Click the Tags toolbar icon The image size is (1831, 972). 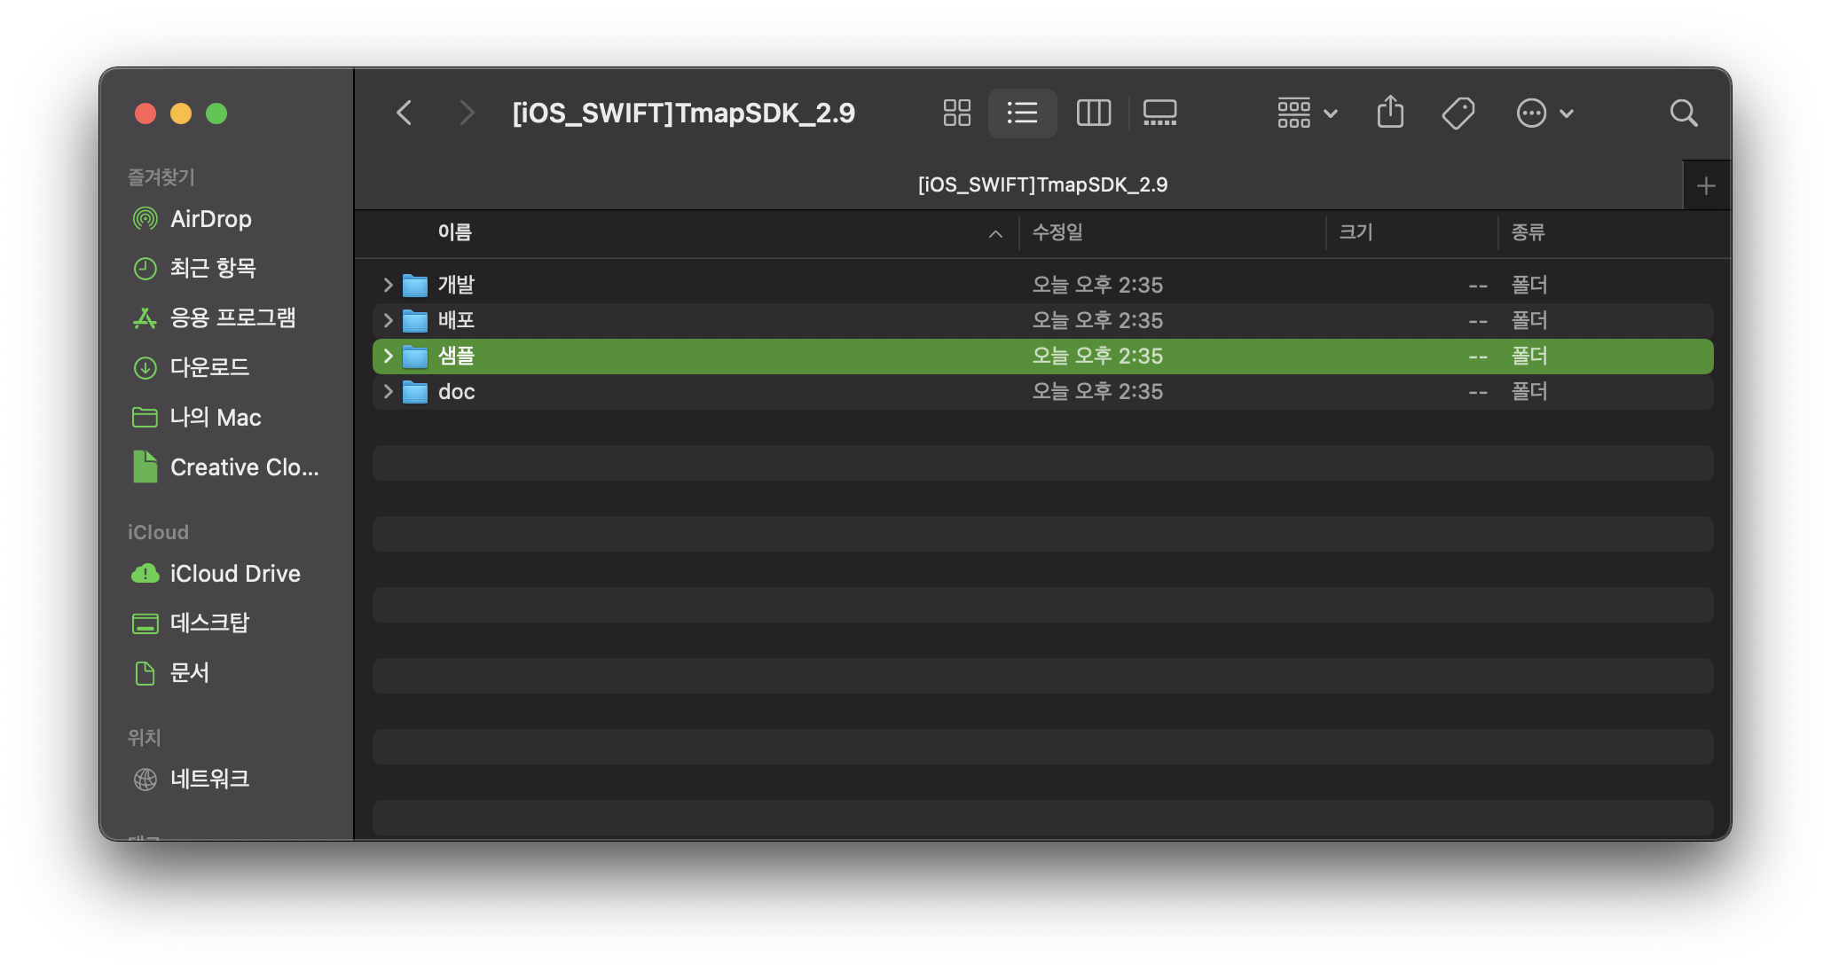point(1458,113)
